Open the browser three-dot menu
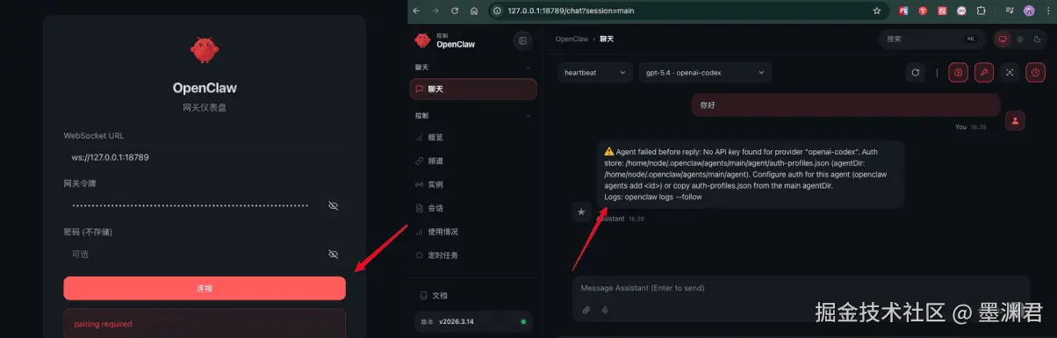The height and width of the screenshot is (338, 1057). [x=1047, y=11]
